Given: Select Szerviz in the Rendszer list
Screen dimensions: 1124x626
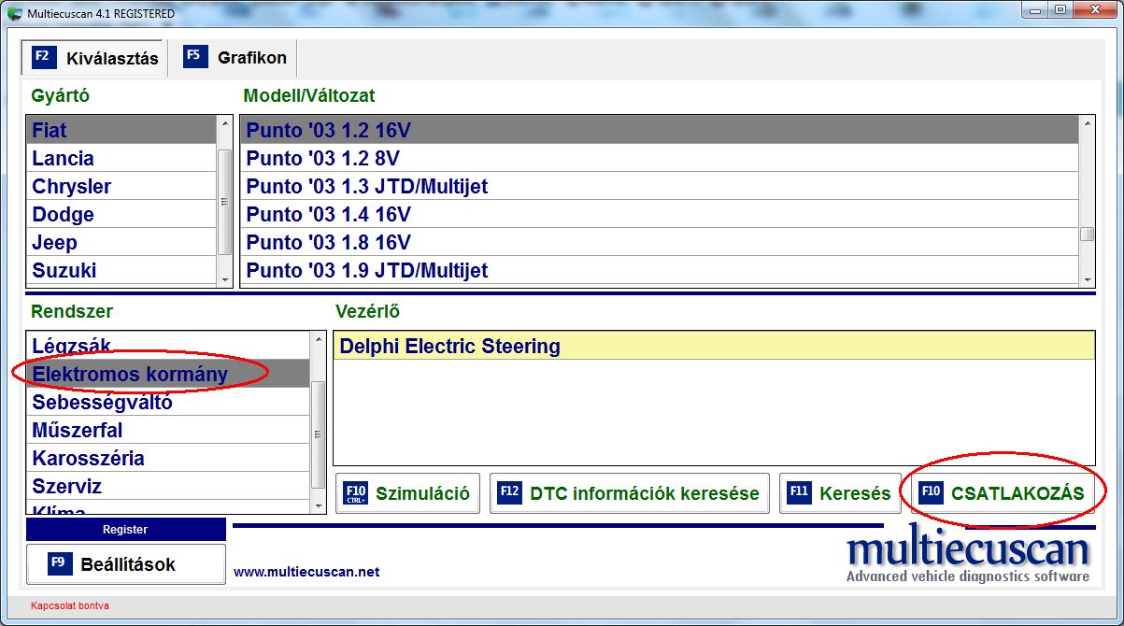Looking at the screenshot, I should coord(168,486).
